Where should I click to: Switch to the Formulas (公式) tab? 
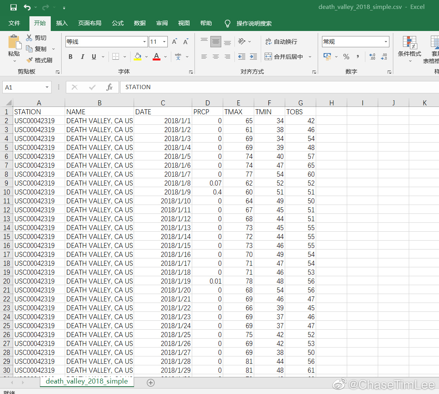pyautogui.click(x=117, y=23)
